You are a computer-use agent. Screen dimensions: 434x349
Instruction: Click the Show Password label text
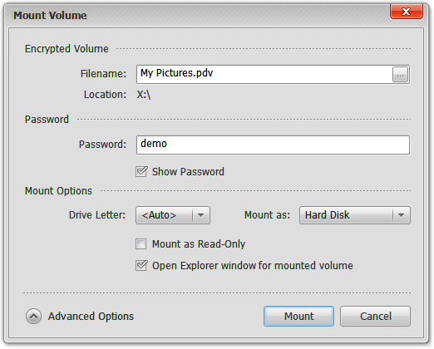point(188,172)
